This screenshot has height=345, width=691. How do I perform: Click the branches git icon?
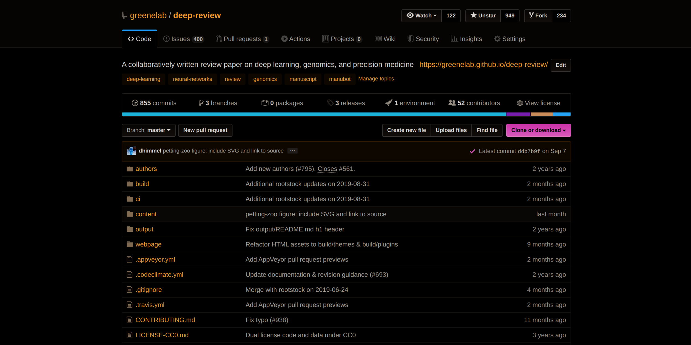pos(201,103)
